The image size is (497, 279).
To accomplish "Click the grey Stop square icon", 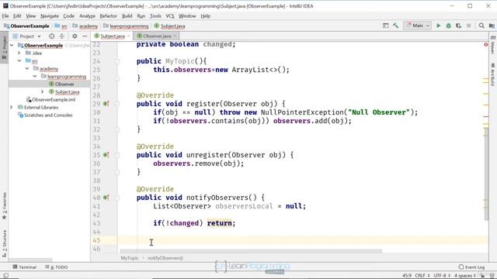I will coord(469,26).
